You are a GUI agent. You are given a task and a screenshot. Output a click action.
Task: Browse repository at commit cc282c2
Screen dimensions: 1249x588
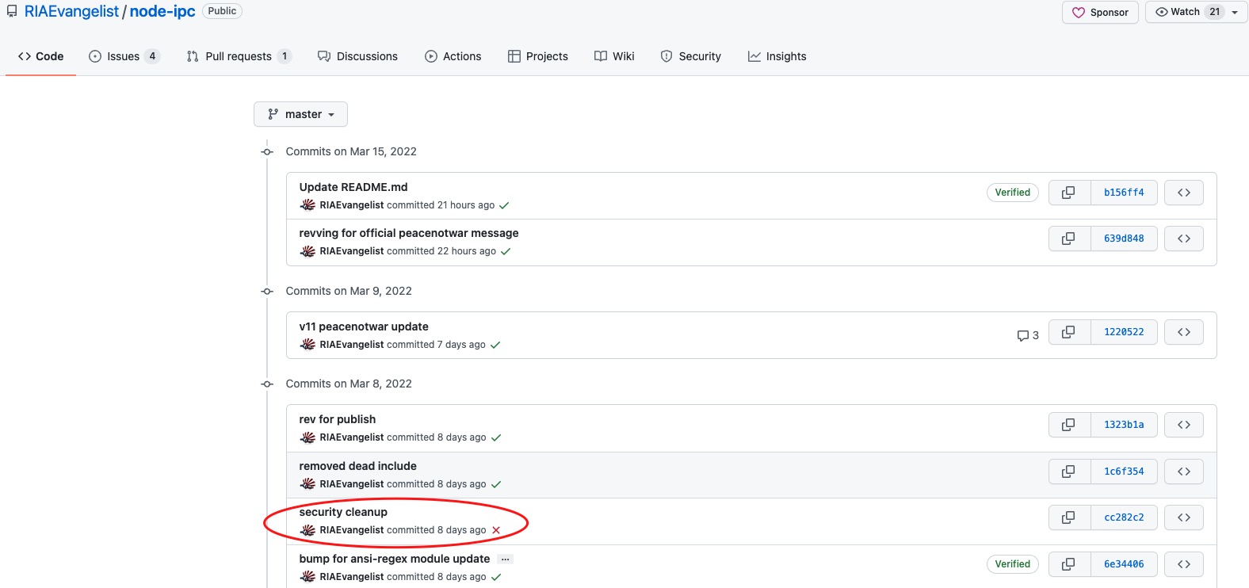(x=1184, y=517)
